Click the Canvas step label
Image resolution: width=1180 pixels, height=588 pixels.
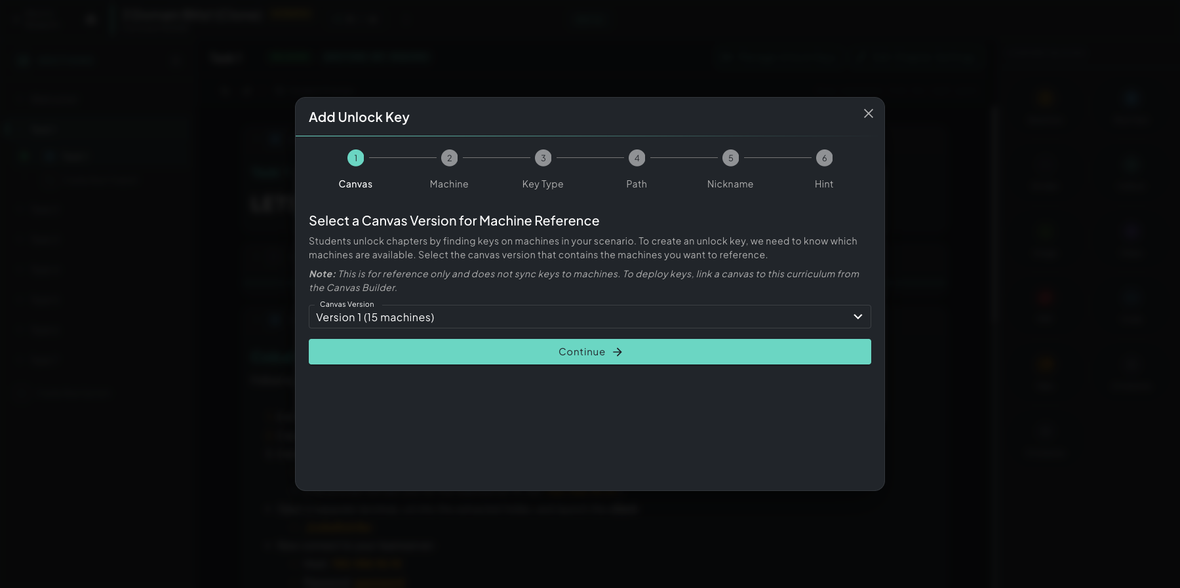click(355, 184)
